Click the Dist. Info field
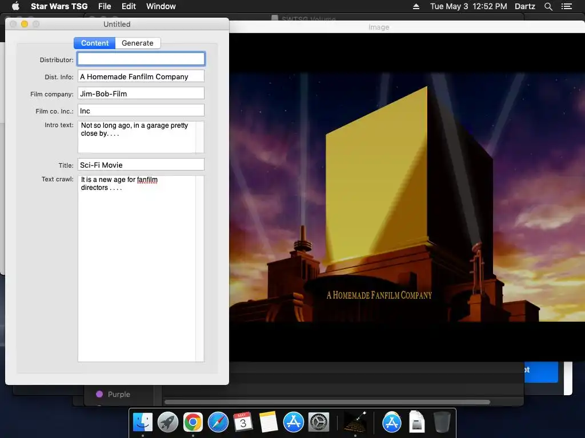Image resolution: width=585 pixels, height=438 pixels. click(x=141, y=76)
